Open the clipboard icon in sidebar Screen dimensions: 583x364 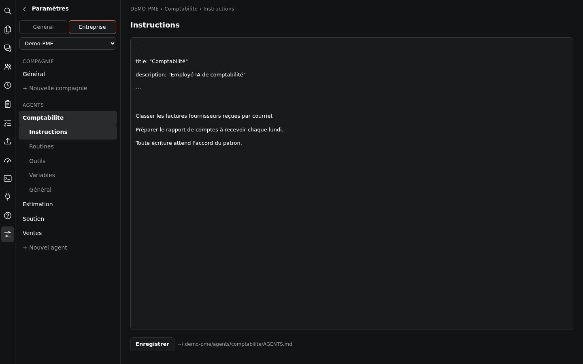pos(8,104)
